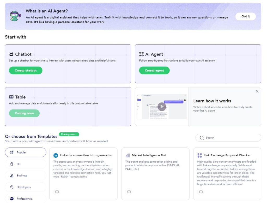
Task: Click the agent icon on Link Exchange Proposal Checker
Action: [200, 155]
